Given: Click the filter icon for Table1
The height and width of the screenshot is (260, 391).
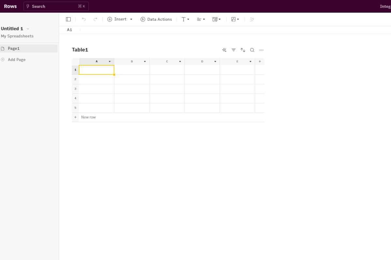Looking at the screenshot, I should tap(234, 50).
